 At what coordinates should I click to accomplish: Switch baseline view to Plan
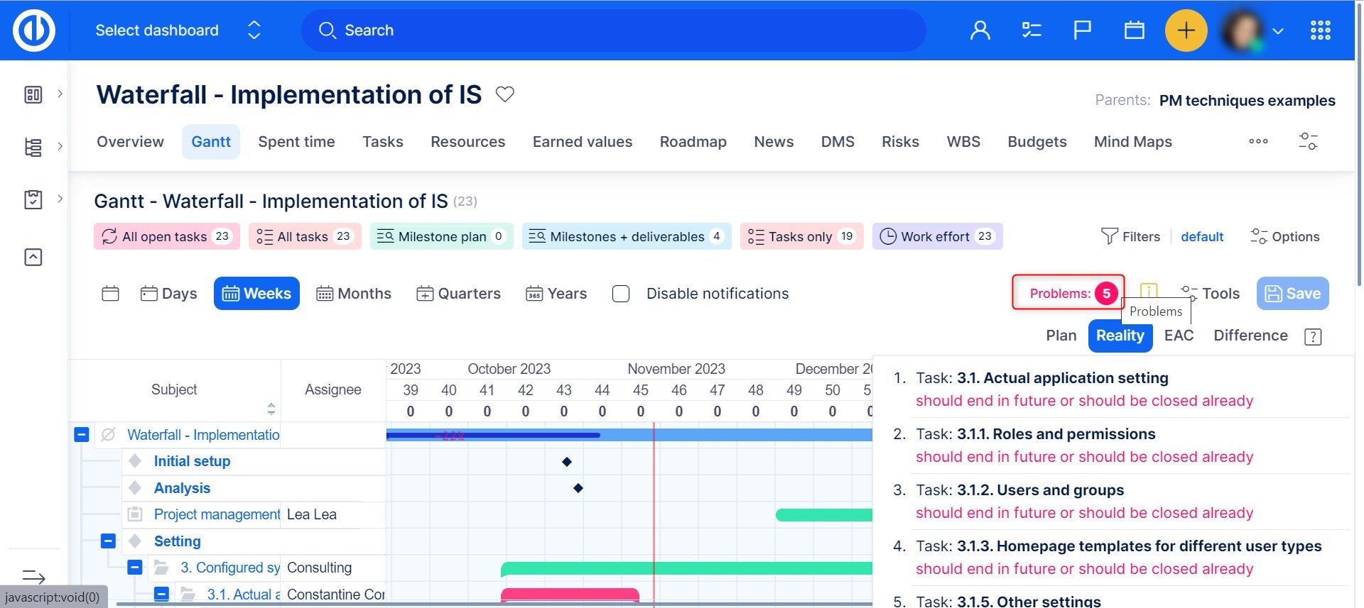1061,336
